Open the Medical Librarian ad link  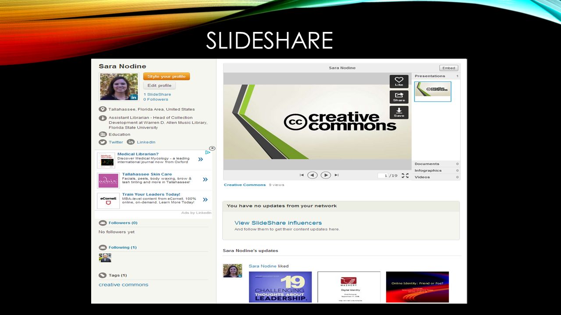[x=138, y=154]
